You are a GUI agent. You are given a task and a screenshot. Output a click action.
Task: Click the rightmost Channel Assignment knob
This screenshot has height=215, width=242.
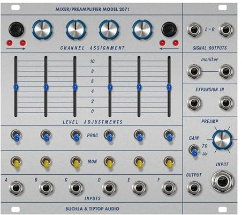[x=142, y=29]
